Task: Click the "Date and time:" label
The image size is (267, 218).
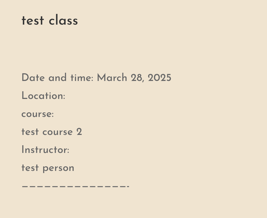Action: point(57,78)
